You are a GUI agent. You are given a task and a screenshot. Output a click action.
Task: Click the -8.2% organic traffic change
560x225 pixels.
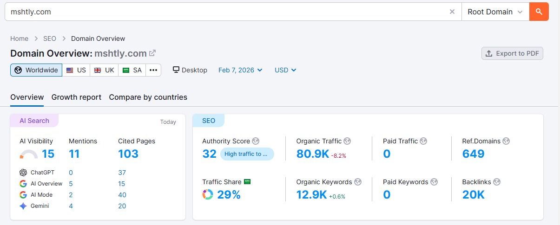point(339,156)
